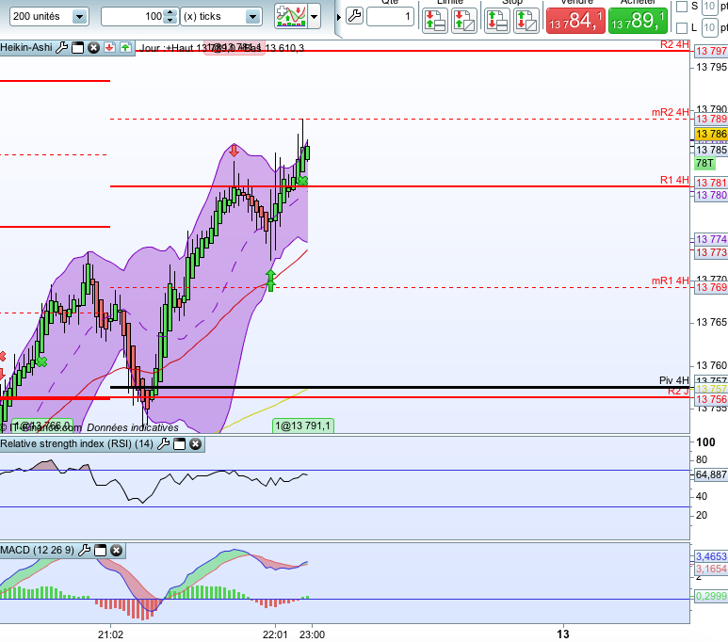Viewport: 728px width, 642px height.
Task: Click the Heikin-Ashi panel title
Action: (26, 47)
